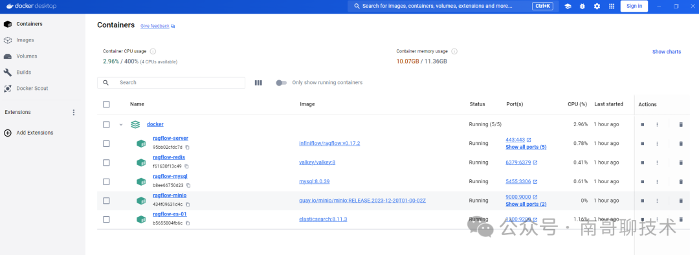The height and width of the screenshot is (255, 699).
Task: Copy container ID 434f09631d4c
Action: tap(188, 204)
